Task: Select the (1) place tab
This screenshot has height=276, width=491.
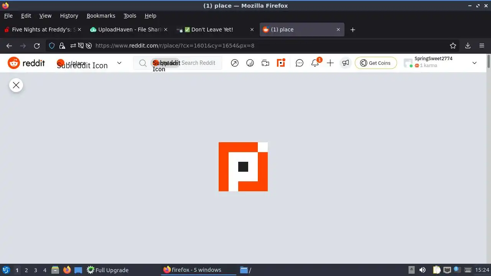Action: tap(302, 30)
